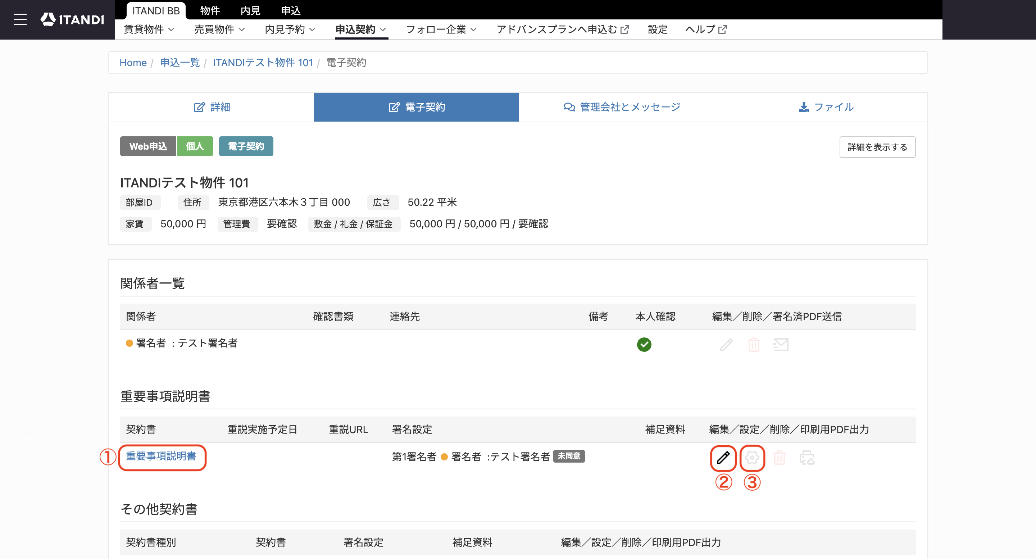Switch to ITANDI BB top tab
The image size is (1036, 559).
pos(156,11)
